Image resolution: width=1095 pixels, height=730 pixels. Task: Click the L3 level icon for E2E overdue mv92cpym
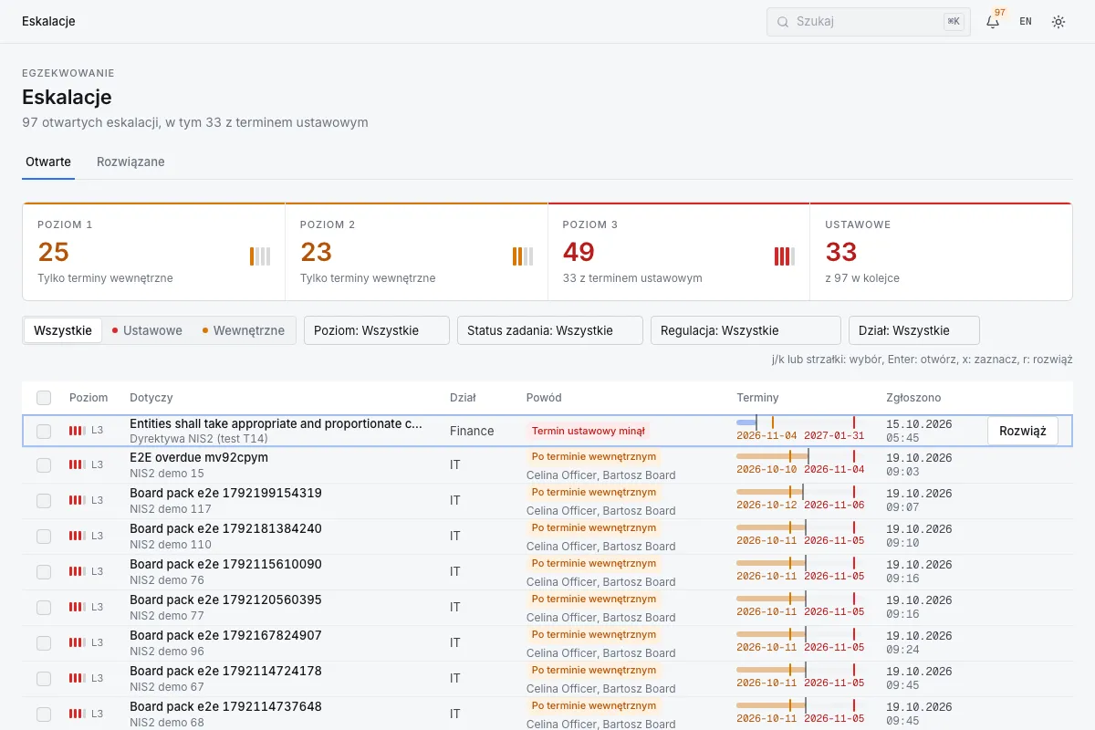(78, 464)
